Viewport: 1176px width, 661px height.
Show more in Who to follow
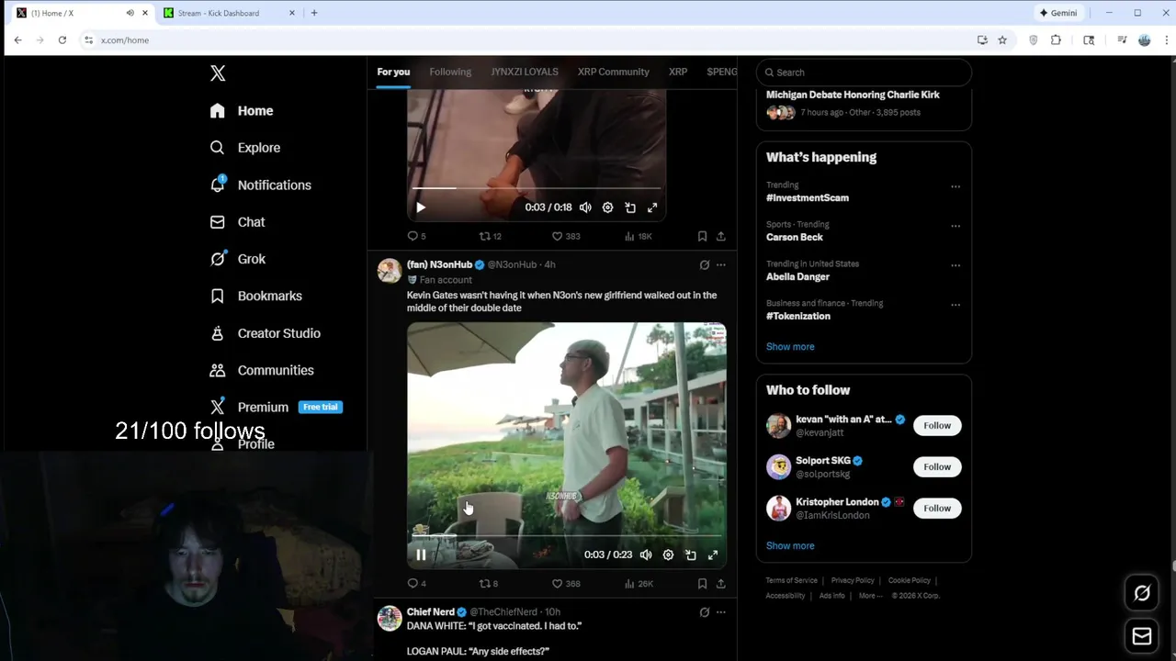(790, 546)
